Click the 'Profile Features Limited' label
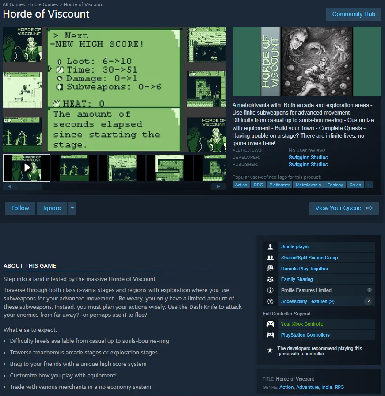 (x=306, y=290)
